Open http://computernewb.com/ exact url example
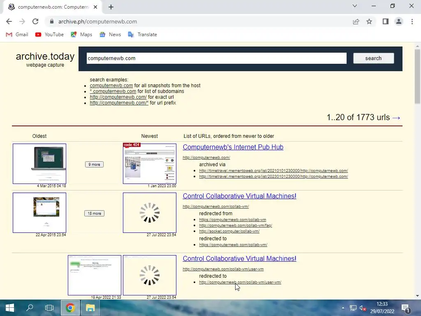This screenshot has height=316, width=421. [118, 97]
